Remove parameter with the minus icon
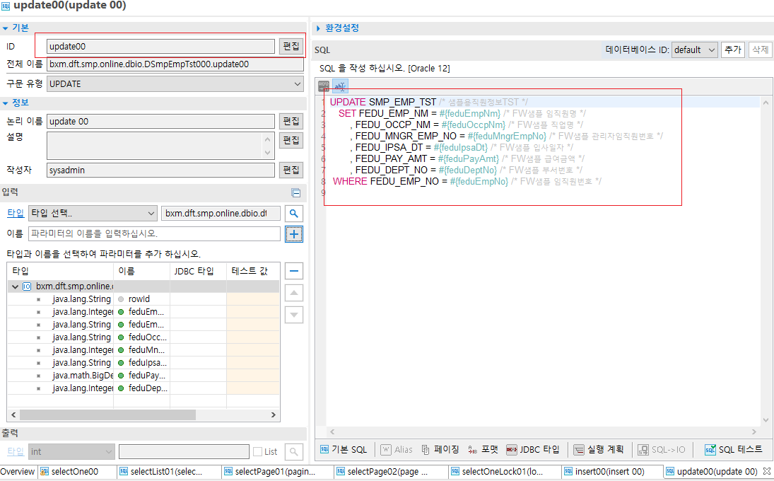774x481 pixels. coord(294,271)
